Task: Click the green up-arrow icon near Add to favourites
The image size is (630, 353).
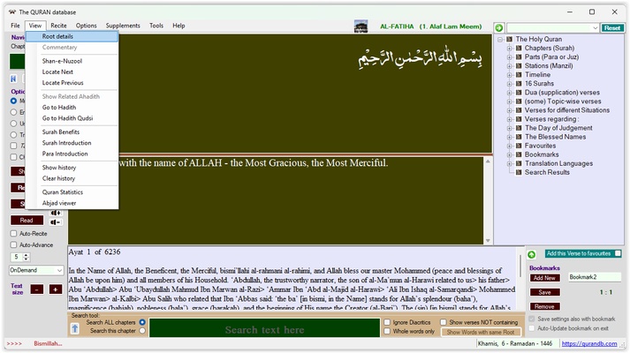Action: [x=531, y=254]
